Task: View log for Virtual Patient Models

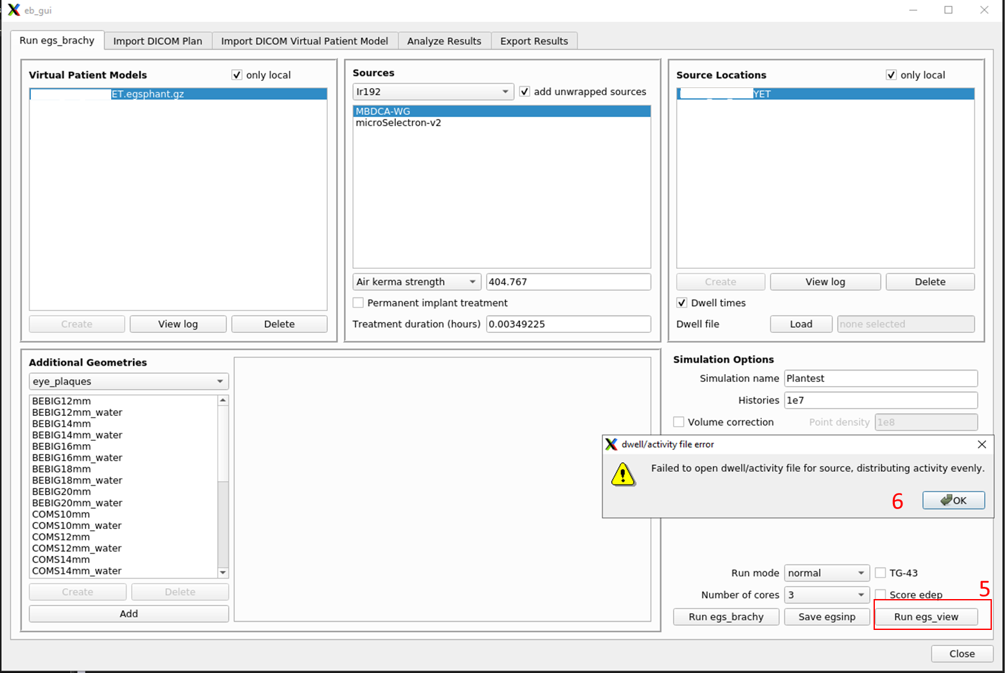Action: coord(178,324)
